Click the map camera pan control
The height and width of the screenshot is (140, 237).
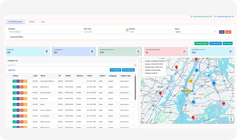(231, 111)
